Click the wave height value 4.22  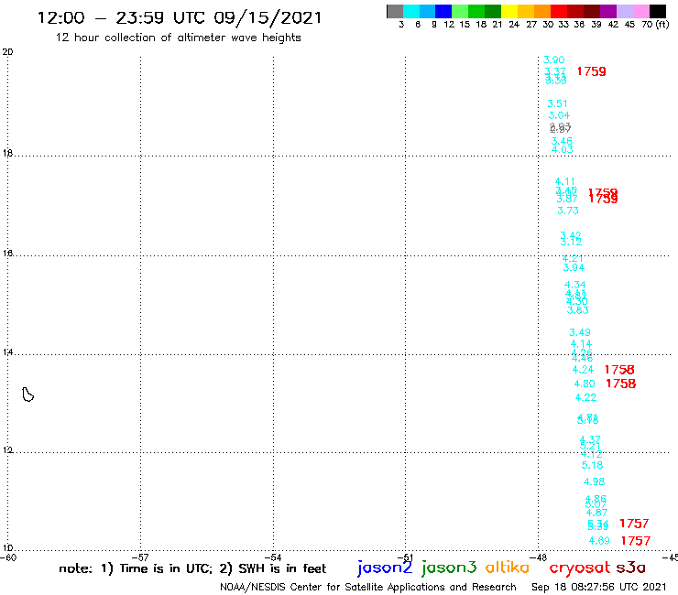pyautogui.click(x=585, y=397)
